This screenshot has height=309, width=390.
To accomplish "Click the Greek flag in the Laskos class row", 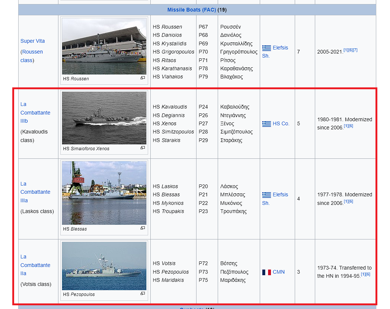I will click(266, 194).
